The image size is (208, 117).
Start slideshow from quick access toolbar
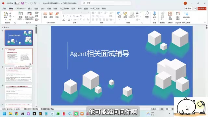35,3
